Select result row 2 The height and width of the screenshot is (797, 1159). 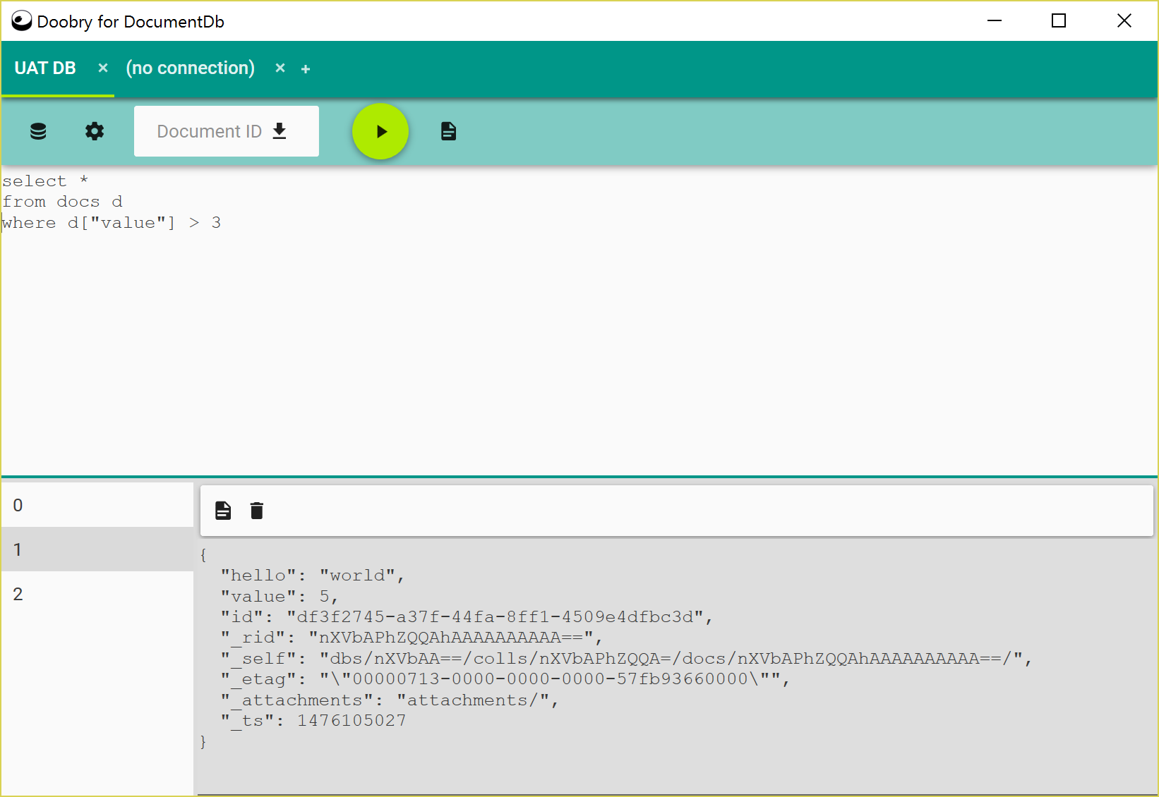97,594
